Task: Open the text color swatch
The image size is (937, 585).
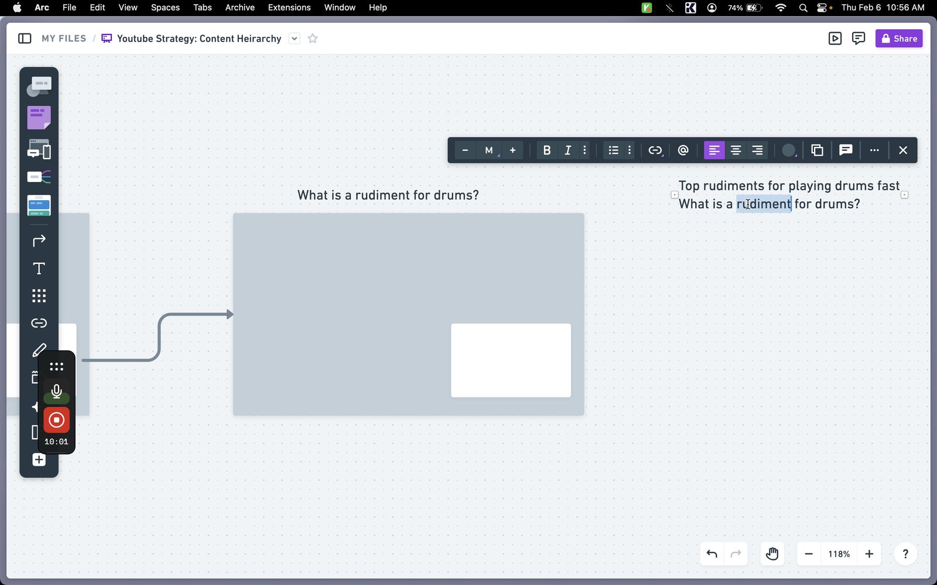Action: (789, 150)
